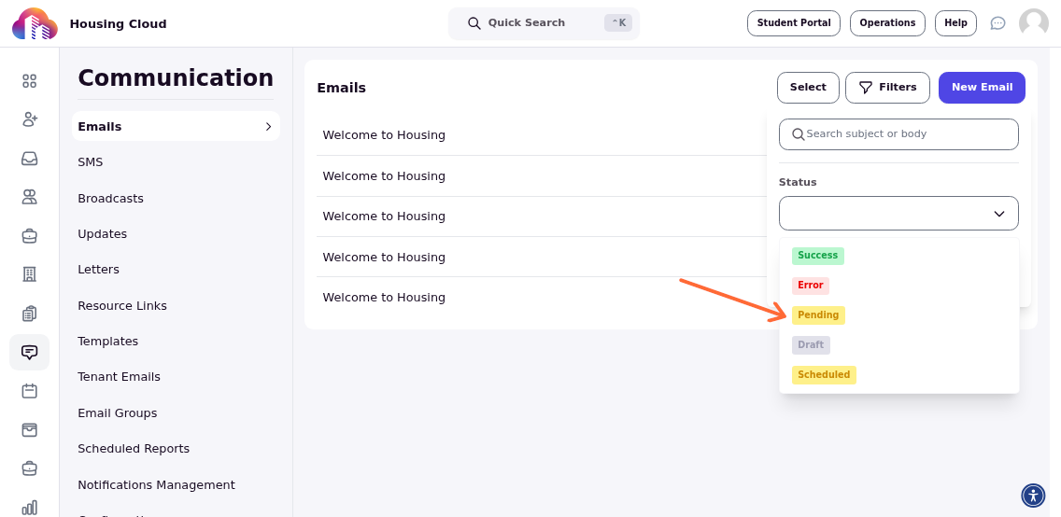
Task: Click the Filters button
Action: click(x=887, y=88)
